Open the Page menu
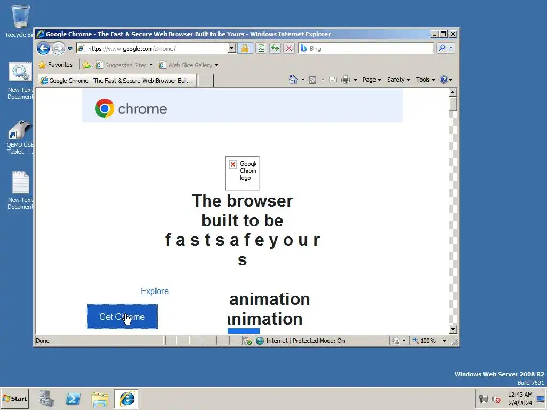Screen dimensions: 547x410 point(372,80)
